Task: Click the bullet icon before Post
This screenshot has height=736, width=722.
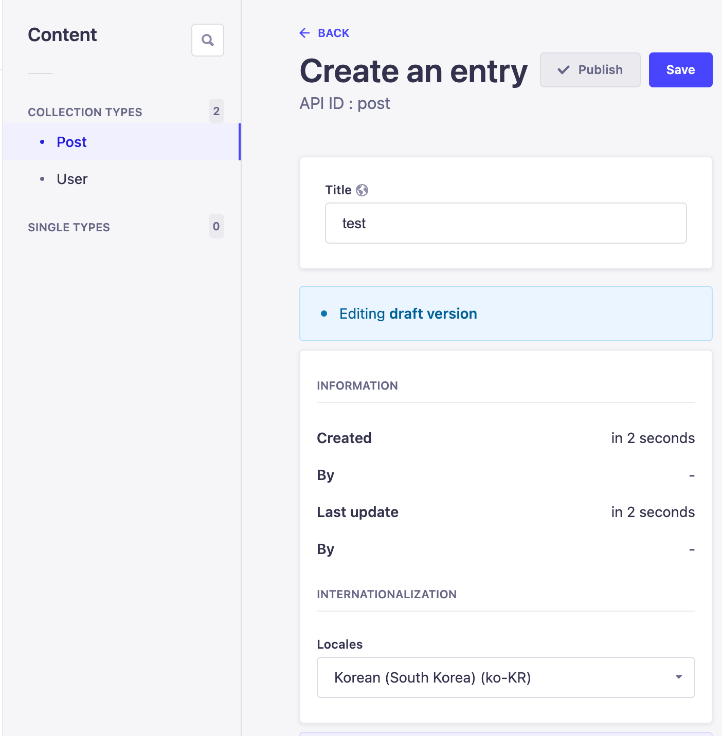Action: pos(43,142)
